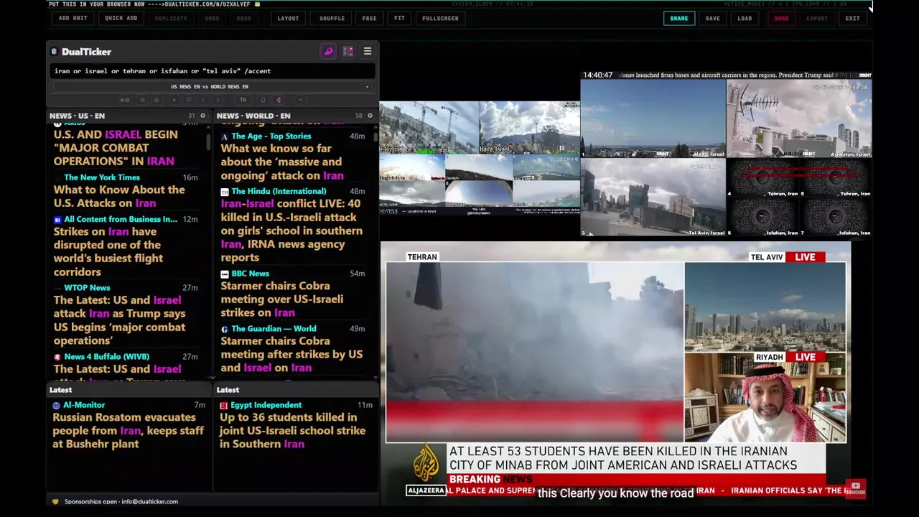Click the pink key icon in DualTicker header
The width and height of the screenshot is (919, 517).
coord(328,52)
